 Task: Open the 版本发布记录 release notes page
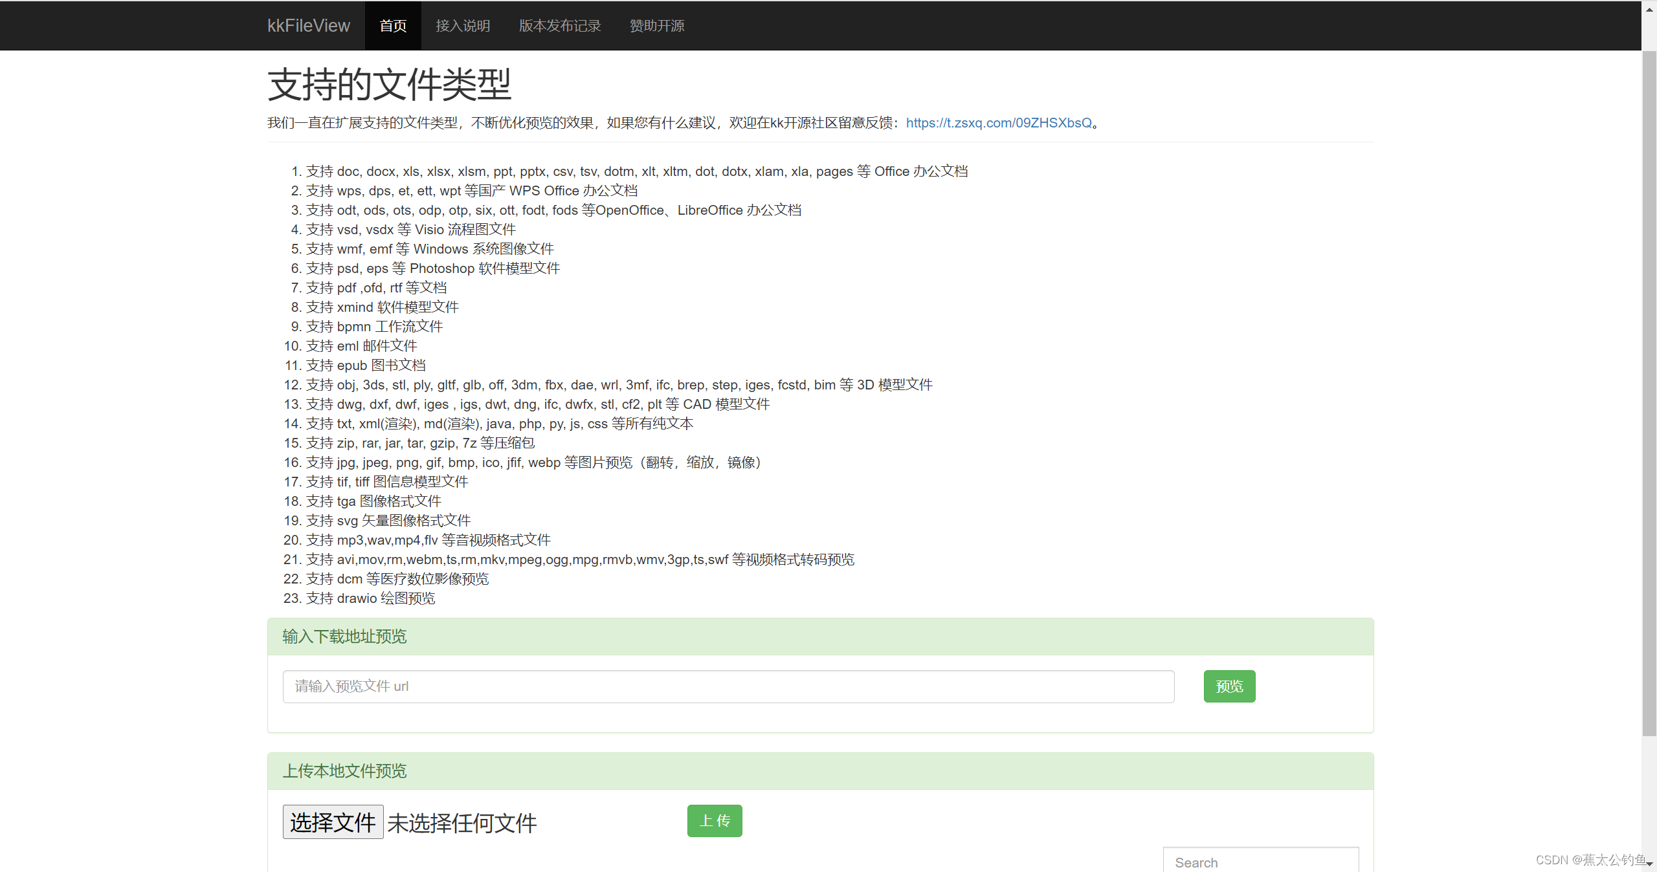559,25
